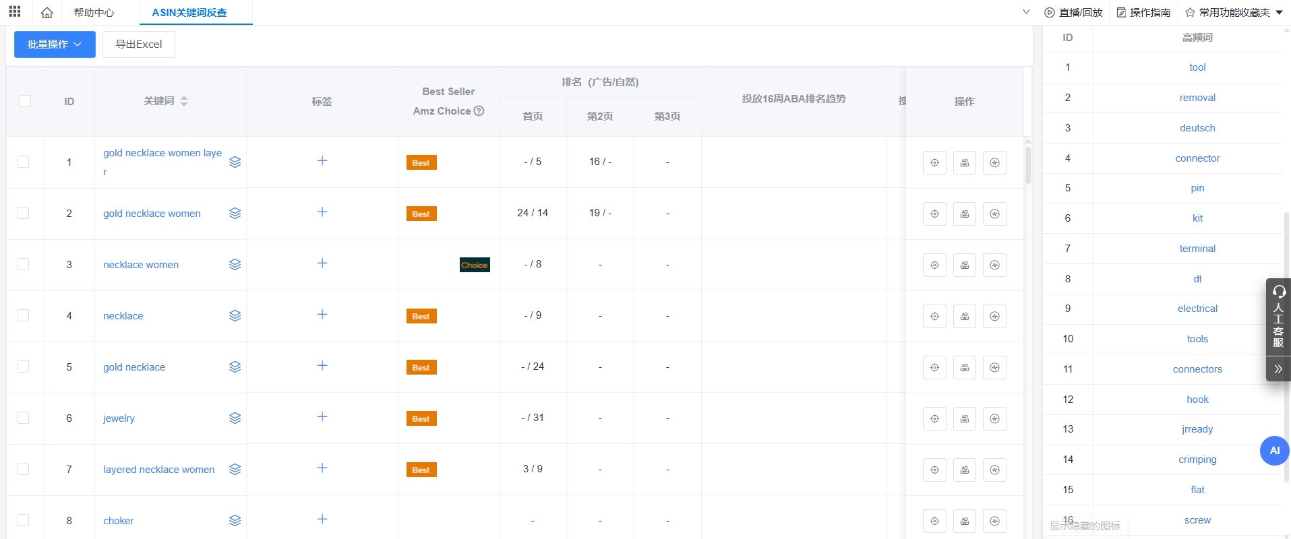Screen dimensions: 1291x539
Task: Click the layers icon beside jewelry keyword
Action: [x=235, y=418]
